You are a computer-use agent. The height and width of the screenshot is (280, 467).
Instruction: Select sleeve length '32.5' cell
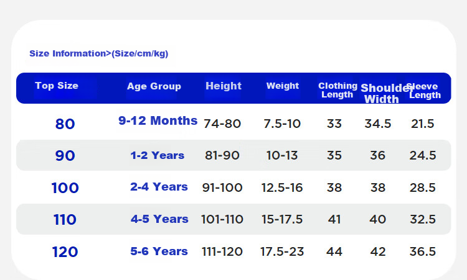click(423, 219)
